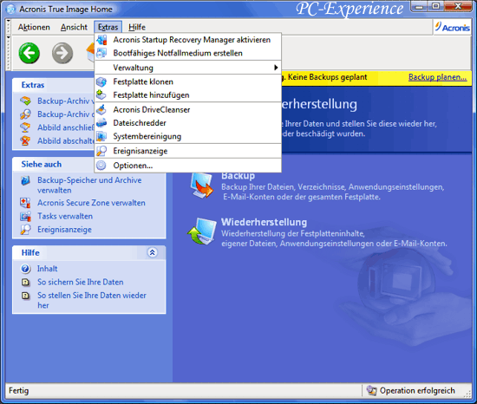Viewport: 477px width, 404px height.
Task: Click the Dateischredder icon
Action: tap(101, 123)
